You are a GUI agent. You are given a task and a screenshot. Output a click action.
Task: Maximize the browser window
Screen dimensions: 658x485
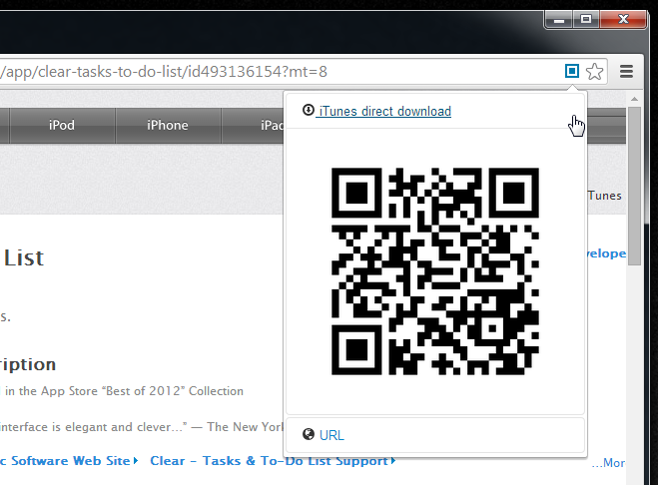[586, 19]
